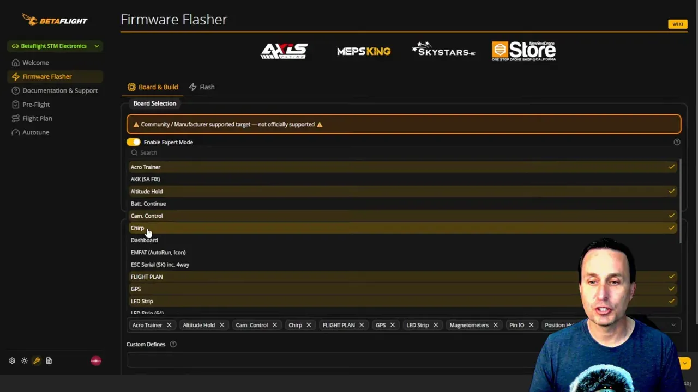Click the options list scrollbar

(x=680, y=201)
